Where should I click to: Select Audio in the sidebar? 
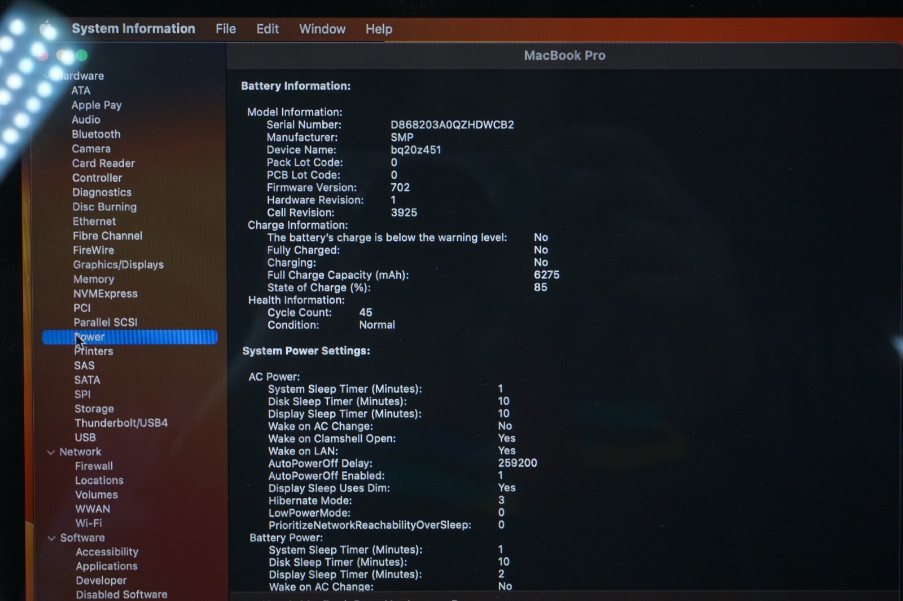coord(86,120)
